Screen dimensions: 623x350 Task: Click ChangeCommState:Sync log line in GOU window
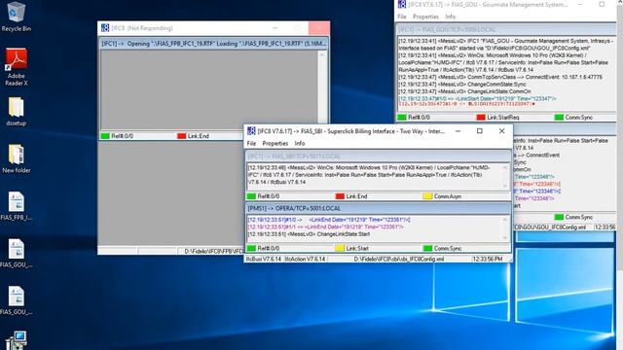click(x=462, y=85)
